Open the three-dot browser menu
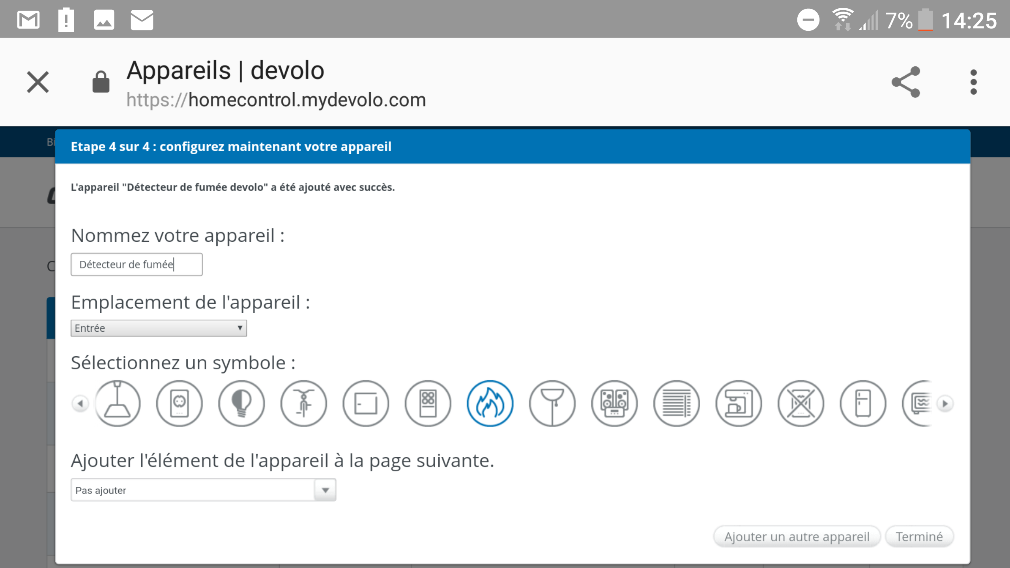This screenshot has height=568, width=1010. coord(974,82)
